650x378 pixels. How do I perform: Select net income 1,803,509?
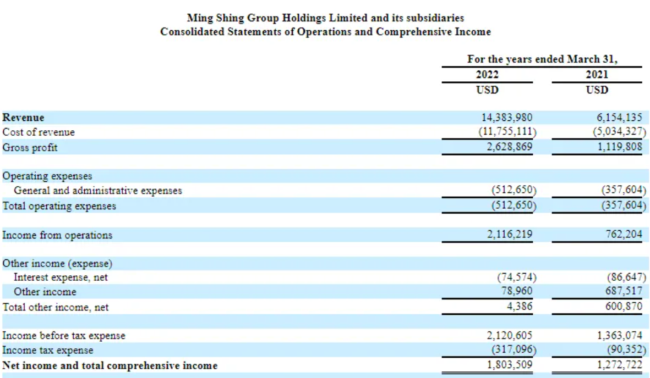pyautogui.click(x=510, y=365)
